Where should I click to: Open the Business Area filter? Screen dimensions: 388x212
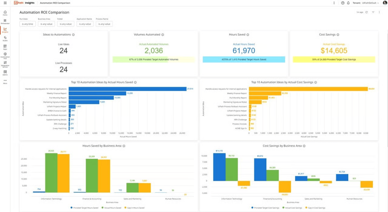tap(46, 24)
